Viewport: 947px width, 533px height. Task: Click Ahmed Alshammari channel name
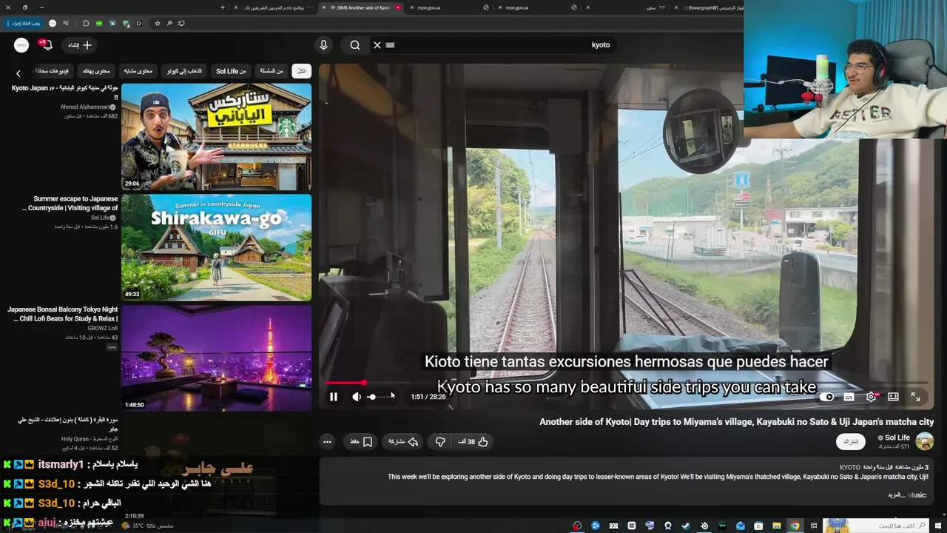coord(84,107)
